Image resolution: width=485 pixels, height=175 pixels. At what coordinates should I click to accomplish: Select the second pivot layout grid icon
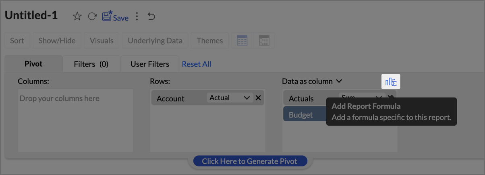click(264, 41)
